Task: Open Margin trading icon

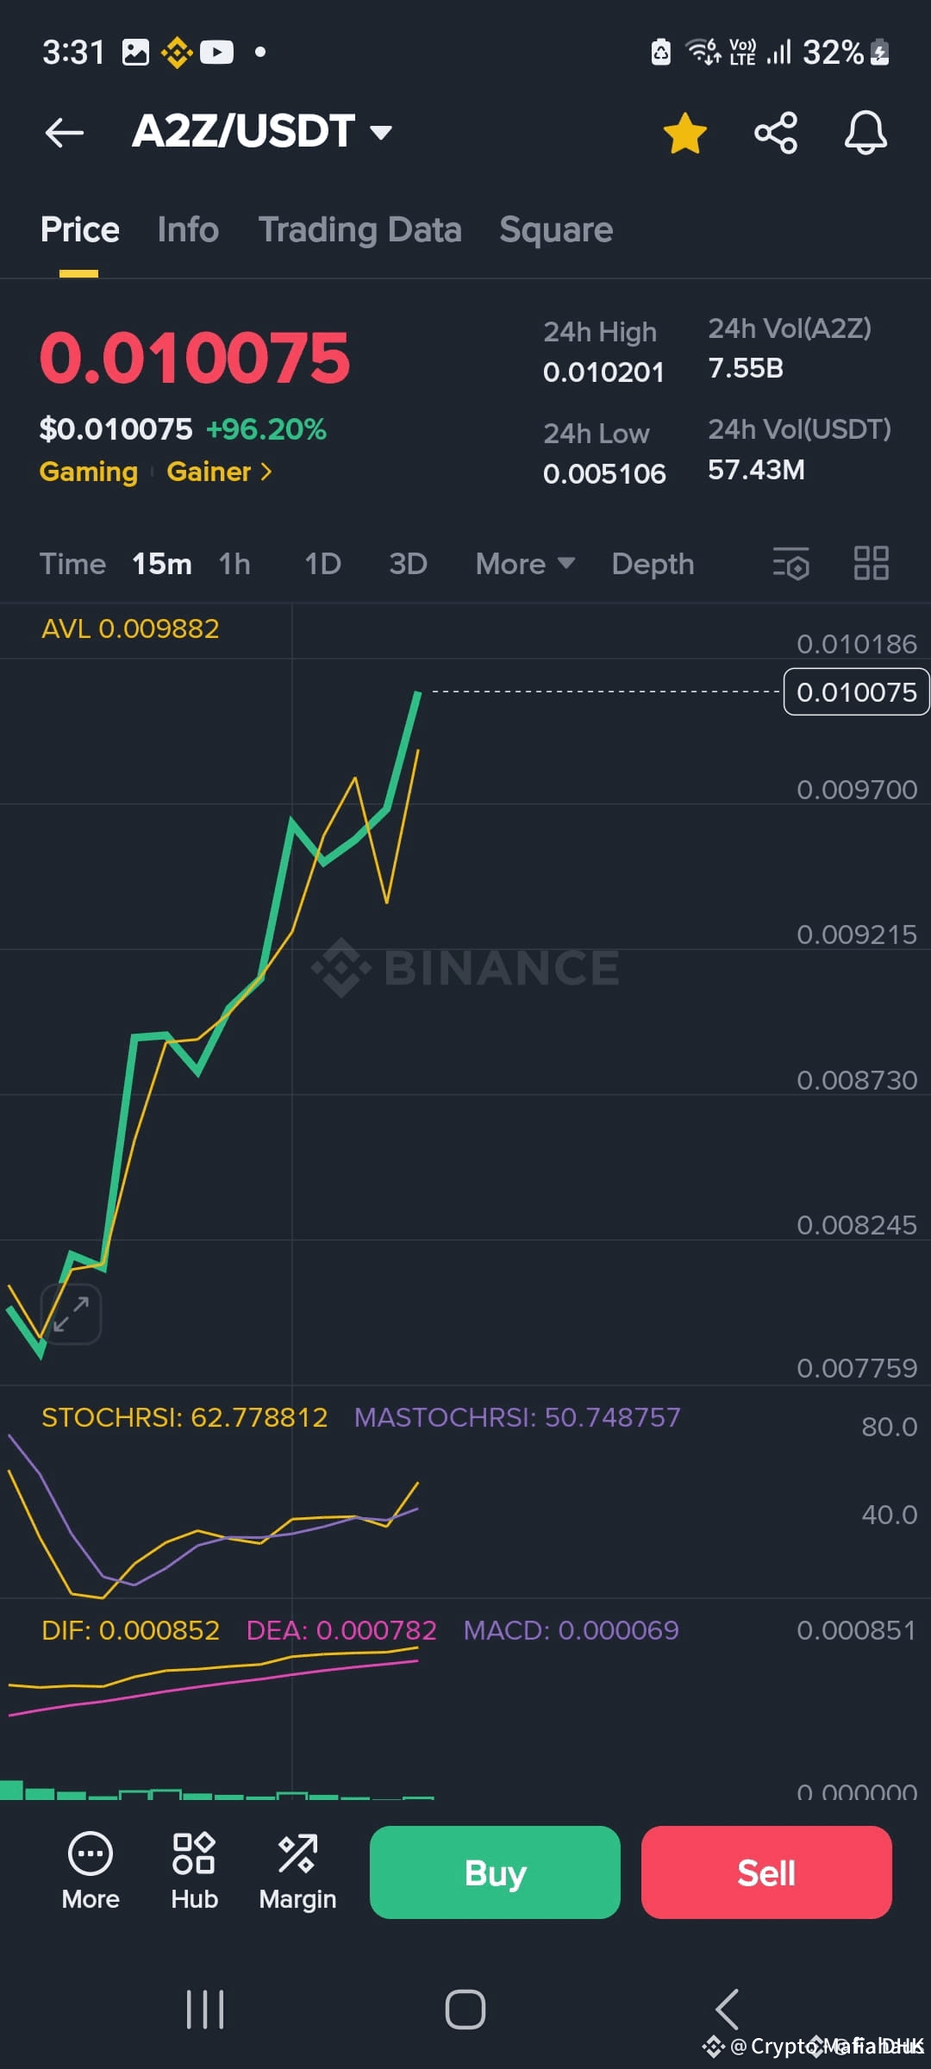Action: [297, 1871]
